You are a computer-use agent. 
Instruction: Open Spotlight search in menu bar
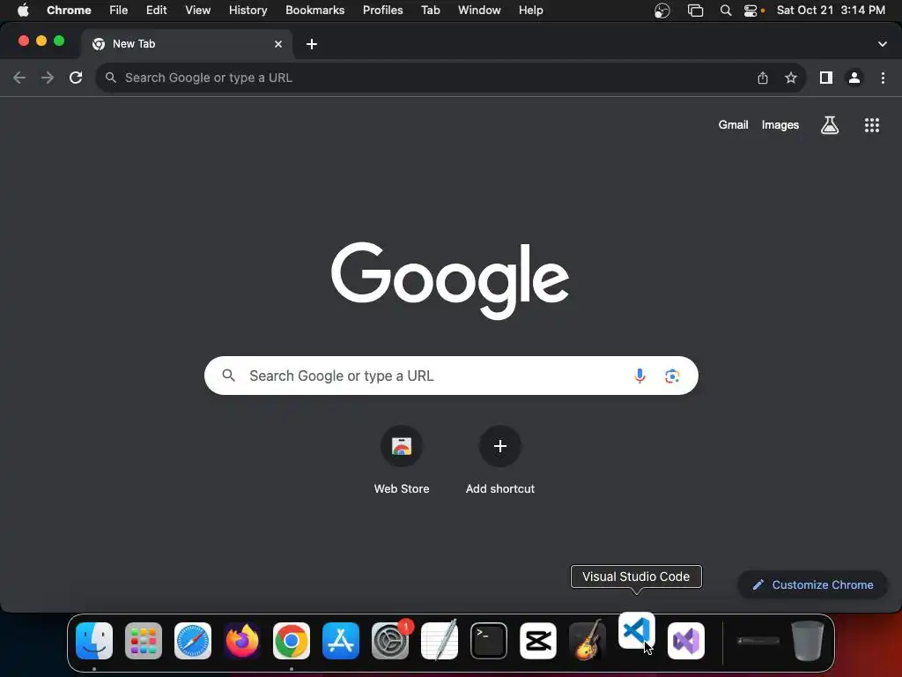point(726,11)
